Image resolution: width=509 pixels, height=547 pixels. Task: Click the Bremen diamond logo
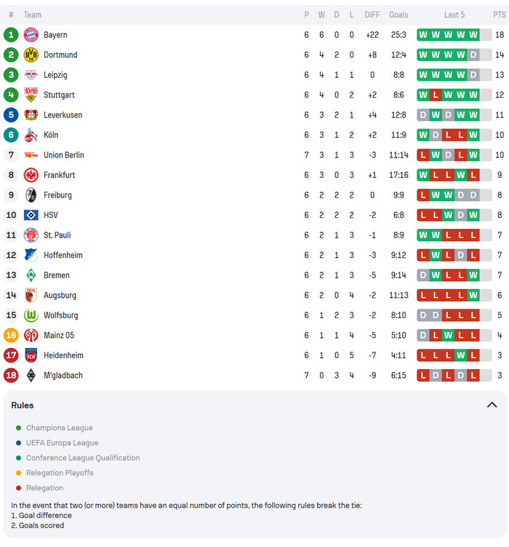click(31, 275)
